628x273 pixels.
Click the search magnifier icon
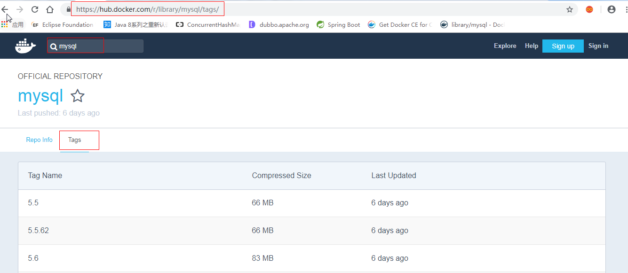pyautogui.click(x=54, y=47)
